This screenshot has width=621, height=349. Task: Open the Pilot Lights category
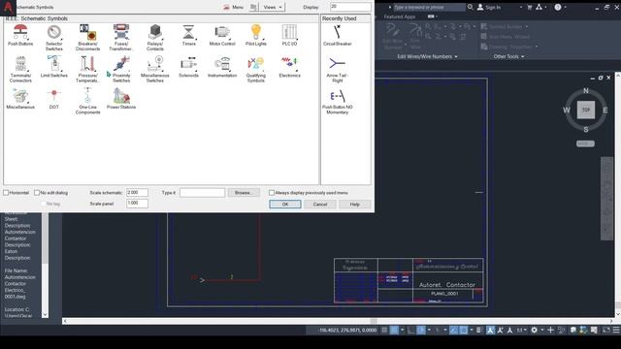pyautogui.click(x=256, y=35)
